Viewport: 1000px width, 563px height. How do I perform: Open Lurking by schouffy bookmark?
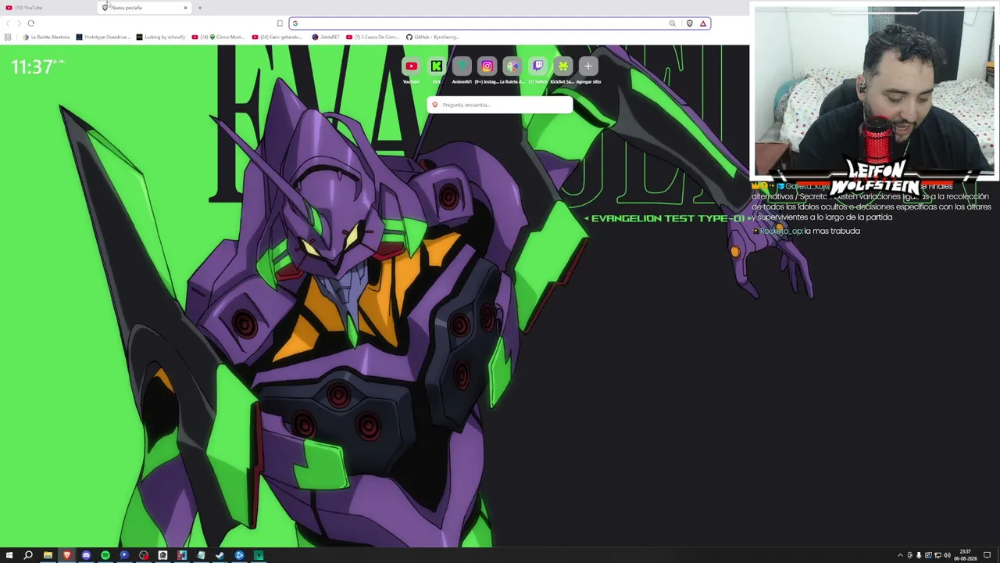tap(162, 37)
